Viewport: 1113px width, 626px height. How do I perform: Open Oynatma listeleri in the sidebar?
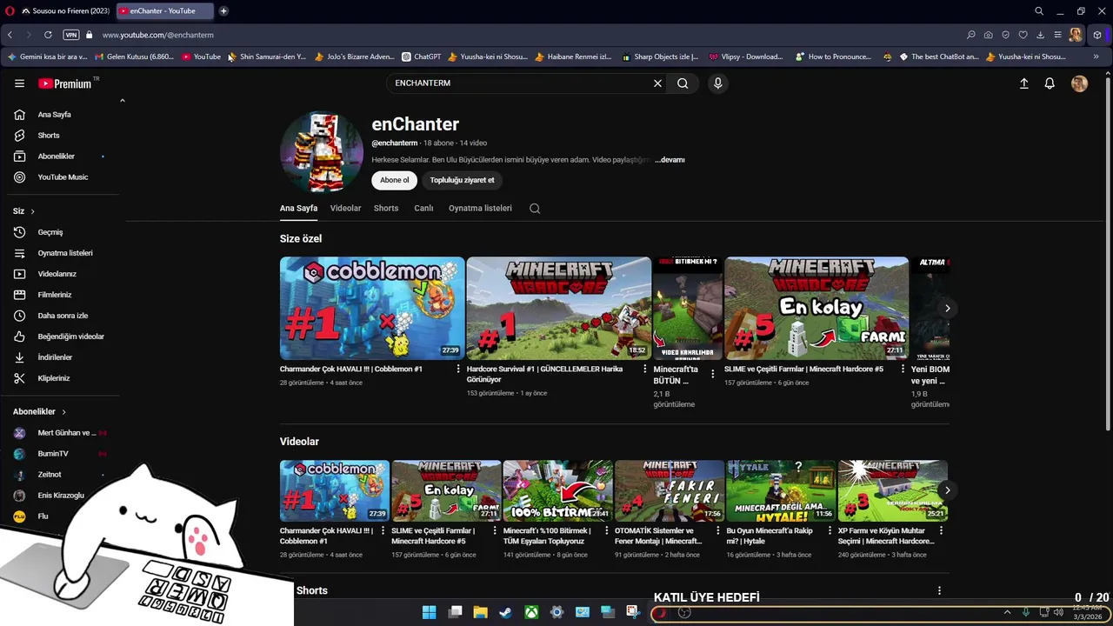click(65, 253)
